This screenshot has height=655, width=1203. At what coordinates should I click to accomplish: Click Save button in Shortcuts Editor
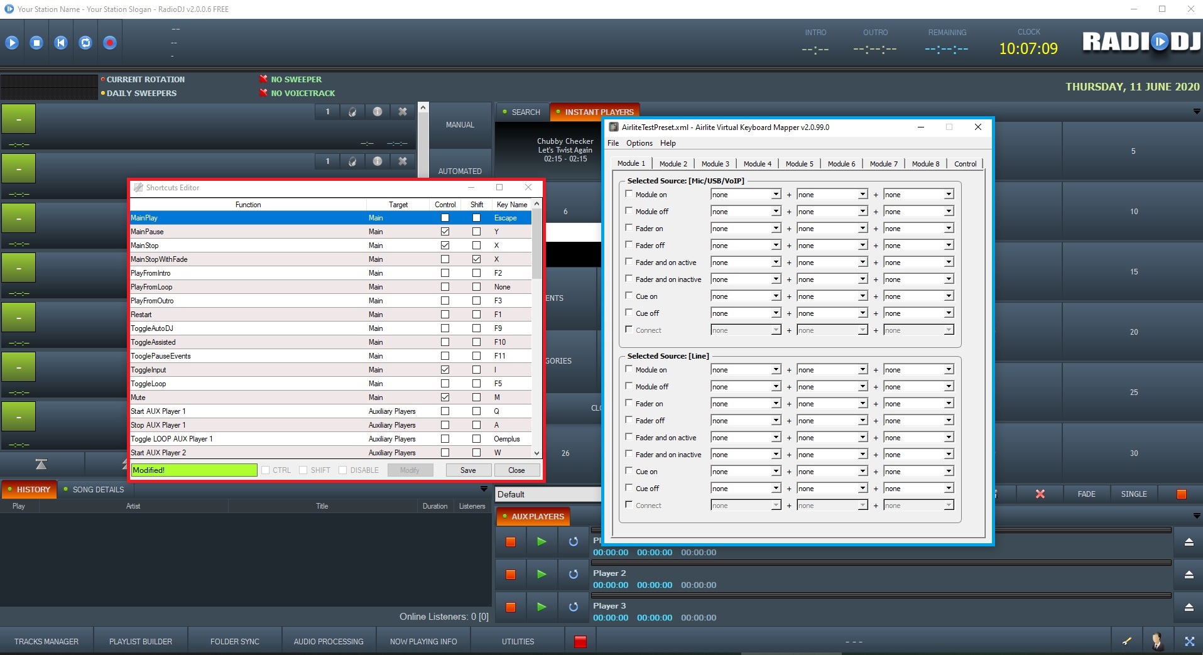pyautogui.click(x=468, y=470)
